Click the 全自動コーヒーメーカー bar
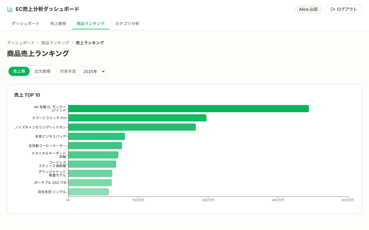 click(95, 146)
